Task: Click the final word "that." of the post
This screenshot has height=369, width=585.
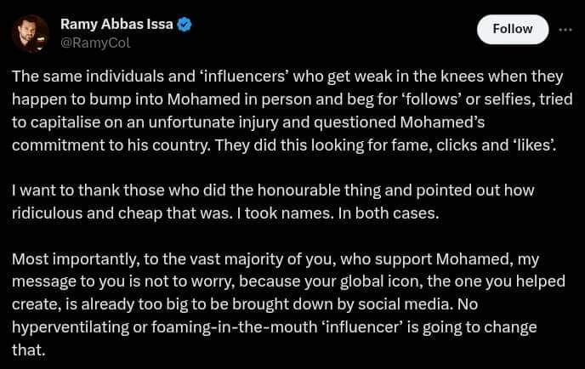Action: pyautogui.click(x=29, y=350)
